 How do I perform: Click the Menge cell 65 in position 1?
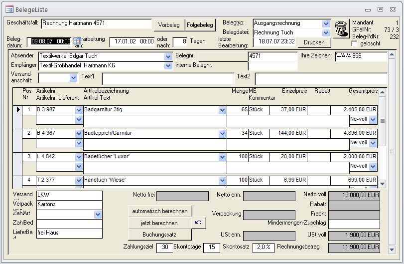click(237, 110)
